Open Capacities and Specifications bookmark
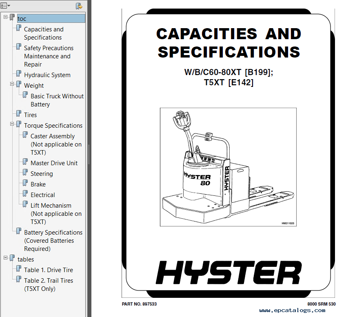 44,33
